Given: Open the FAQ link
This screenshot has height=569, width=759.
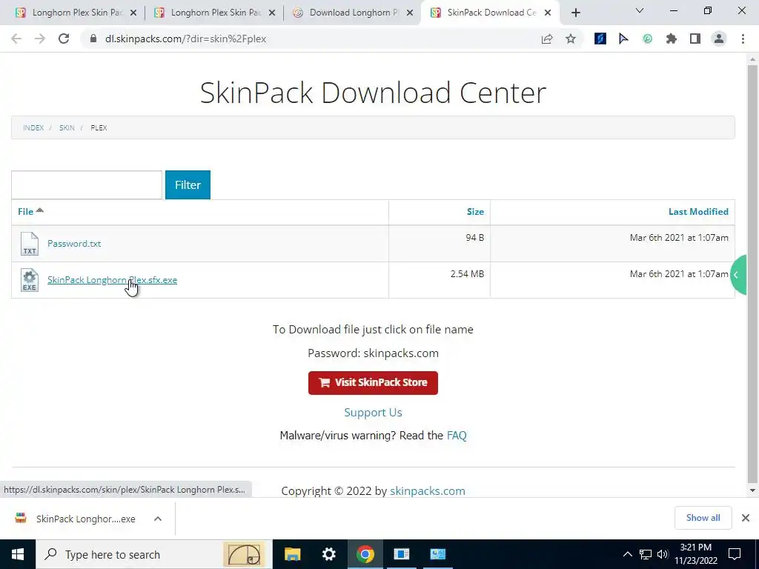Looking at the screenshot, I should pos(457,436).
